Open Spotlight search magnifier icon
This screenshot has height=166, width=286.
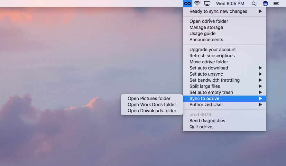click(254, 4)
